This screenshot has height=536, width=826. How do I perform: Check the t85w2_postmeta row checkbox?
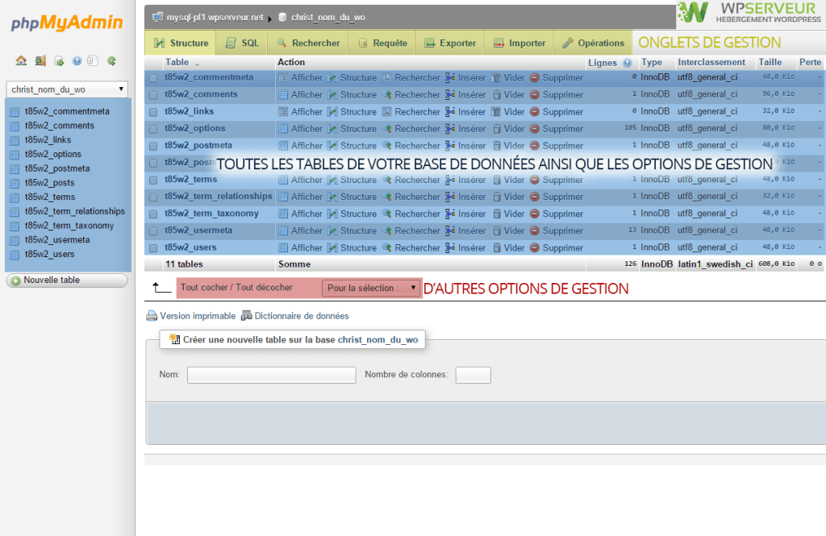click(x=153, y=146)
